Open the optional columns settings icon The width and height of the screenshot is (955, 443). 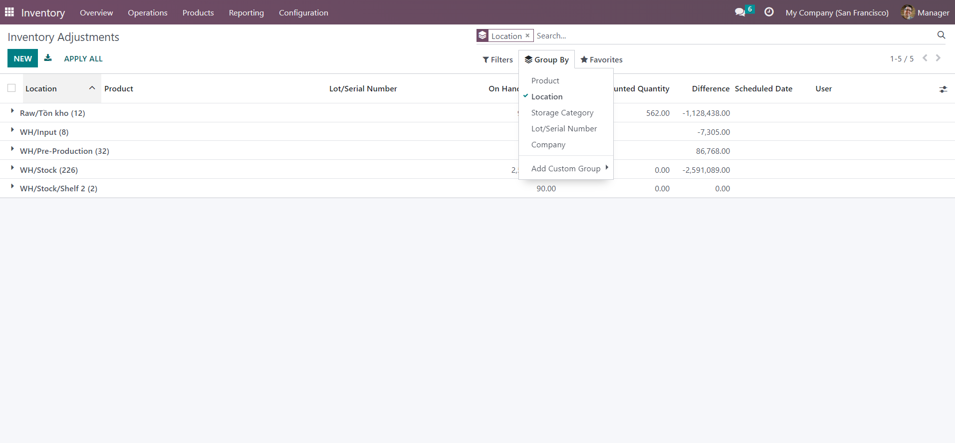pos(943,89)
